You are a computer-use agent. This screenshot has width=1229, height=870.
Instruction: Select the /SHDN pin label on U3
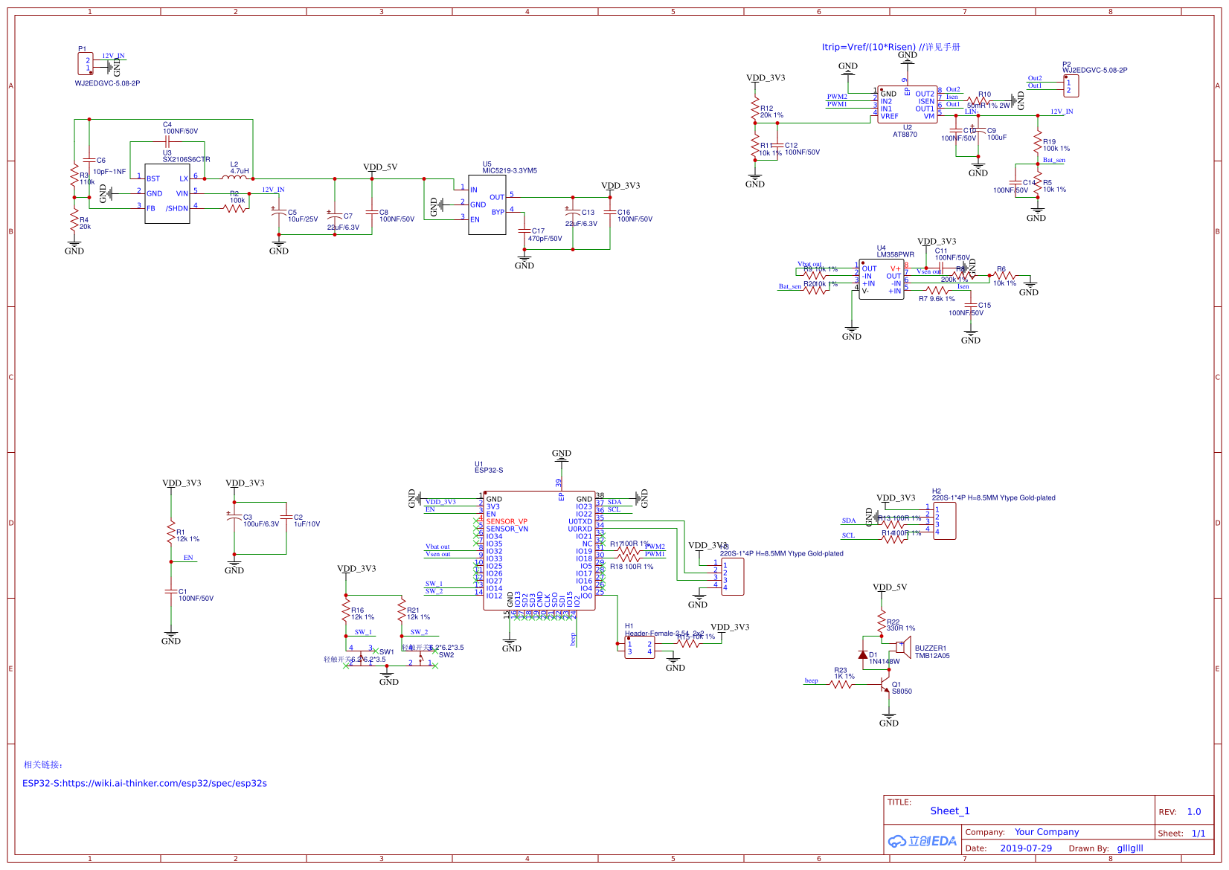point(176,208)
